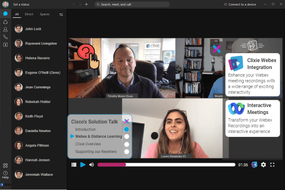Open the apps grid icon in sidebar
The width and height of the screenshot is (285, 190).
pyautogui.click(x=5, y=165)
